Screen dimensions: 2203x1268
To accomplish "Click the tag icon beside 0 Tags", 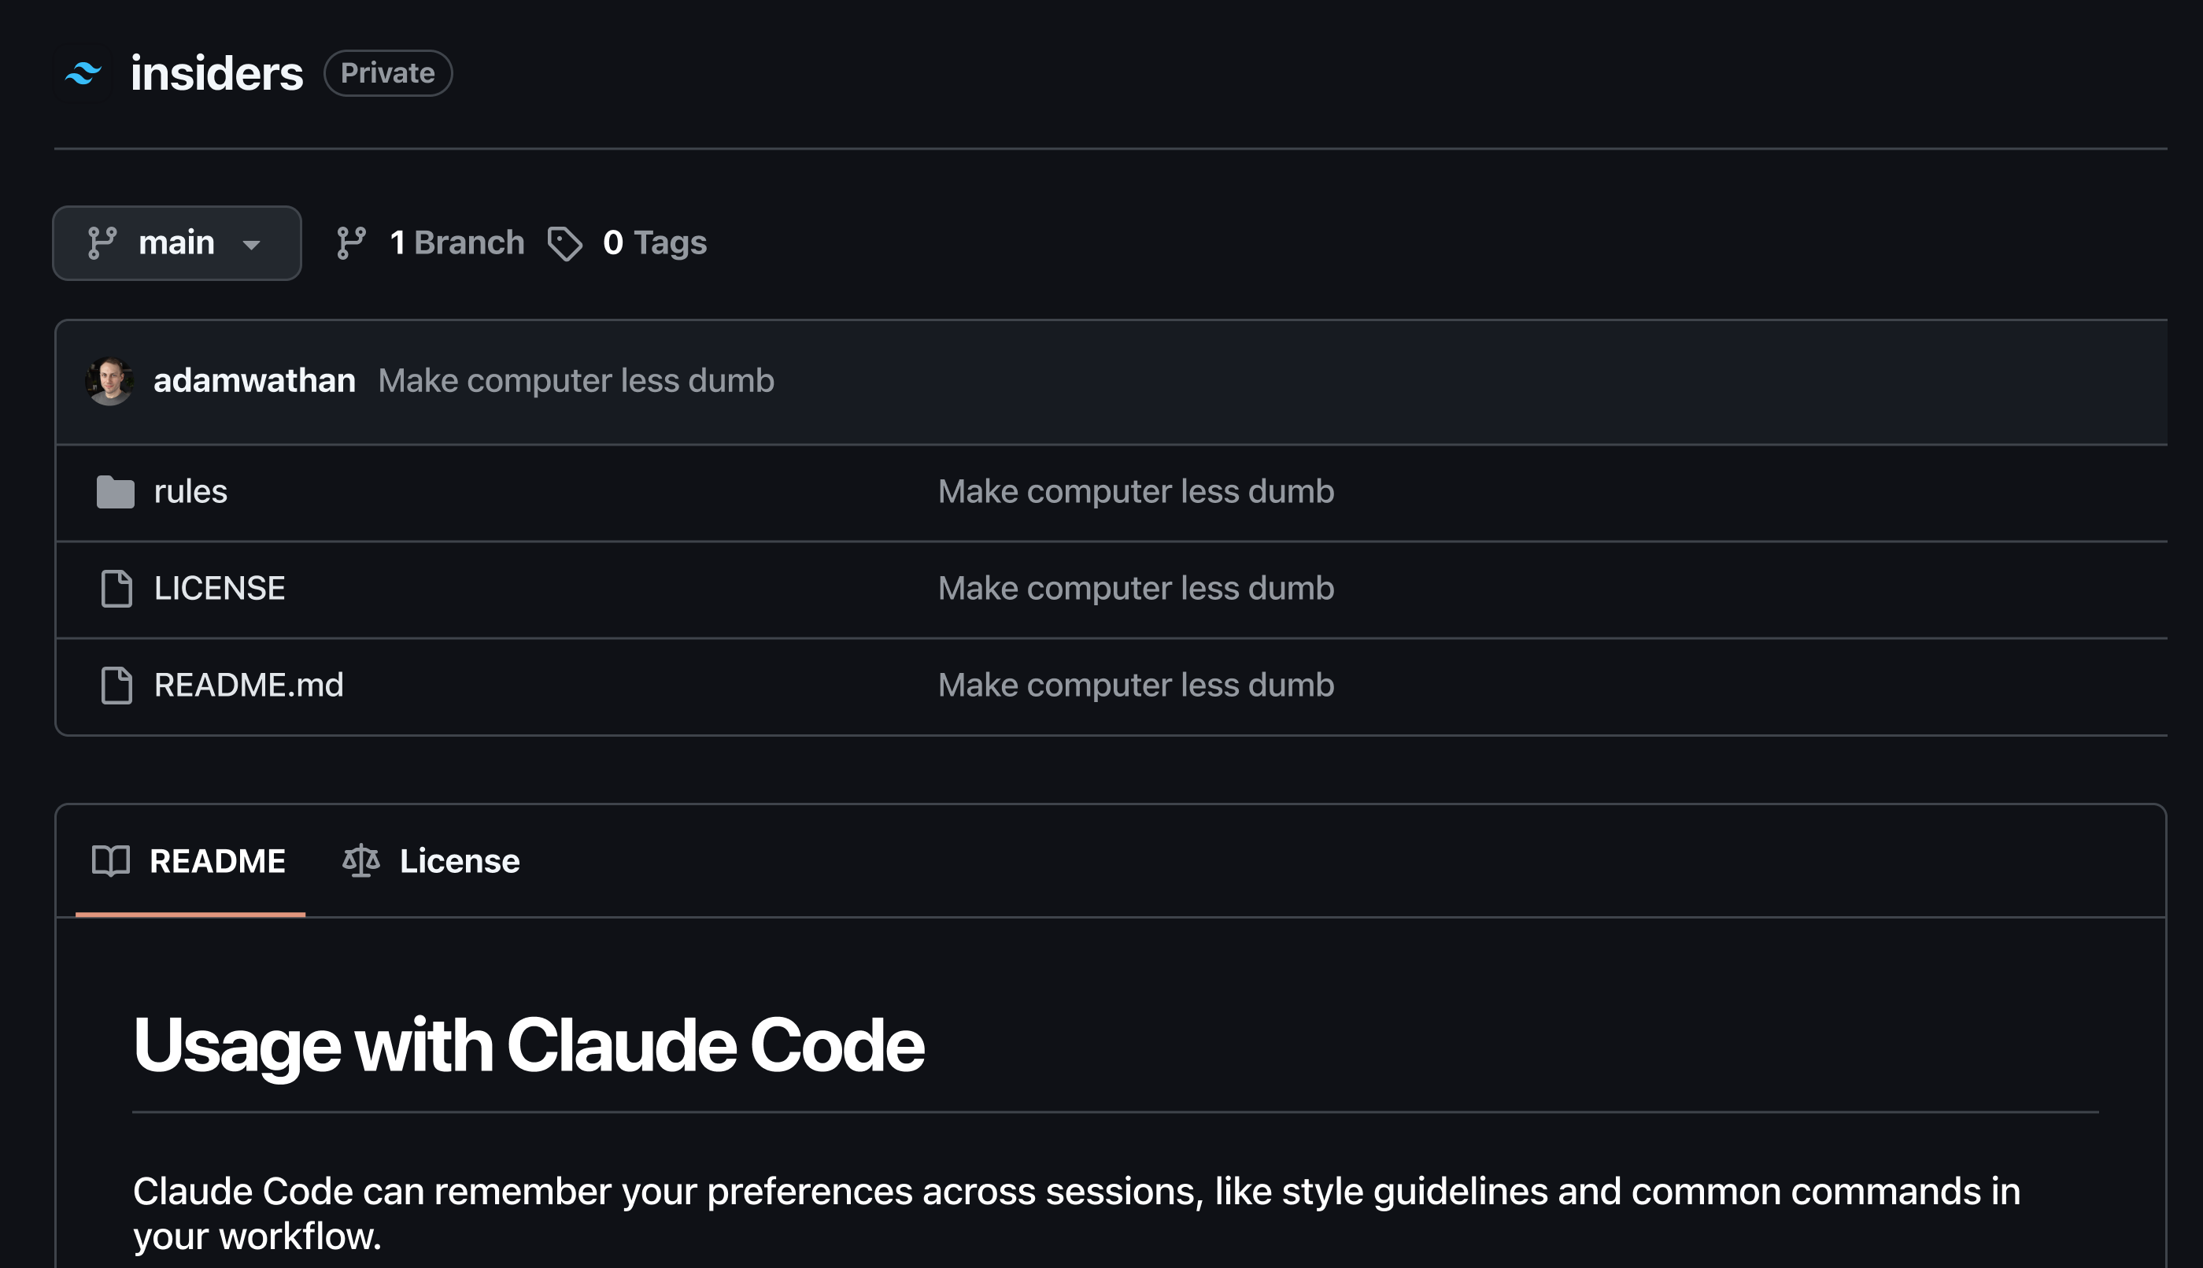I will (564, 243).
